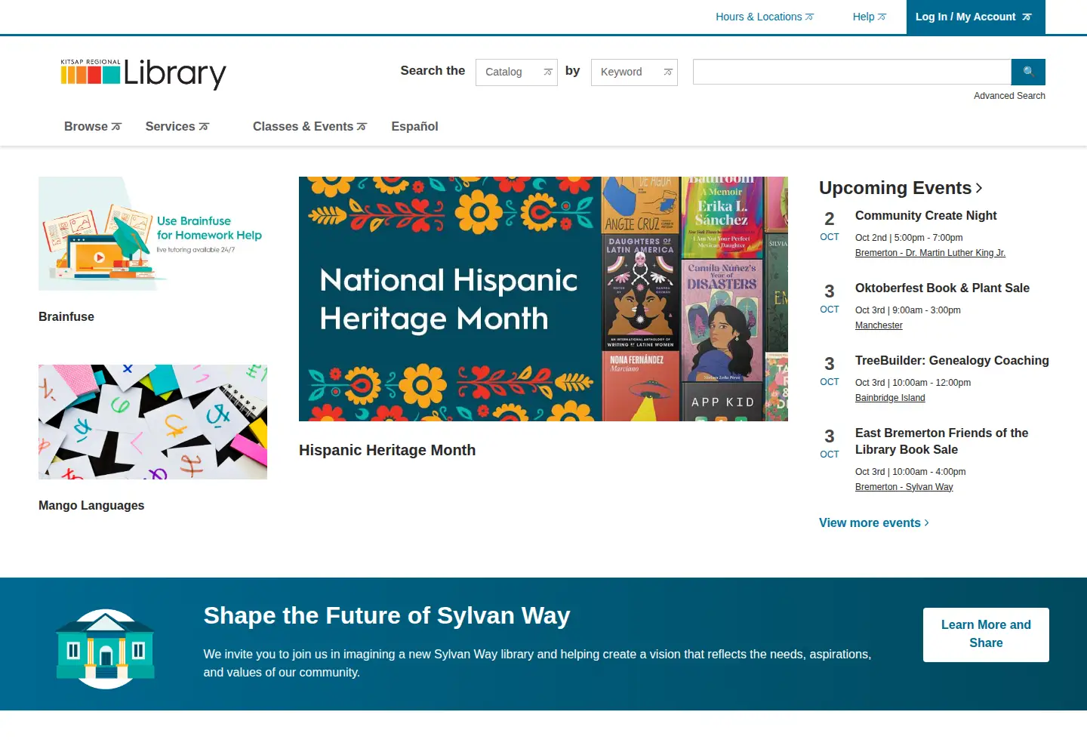Open the Manchester location link

pos(879,325)
